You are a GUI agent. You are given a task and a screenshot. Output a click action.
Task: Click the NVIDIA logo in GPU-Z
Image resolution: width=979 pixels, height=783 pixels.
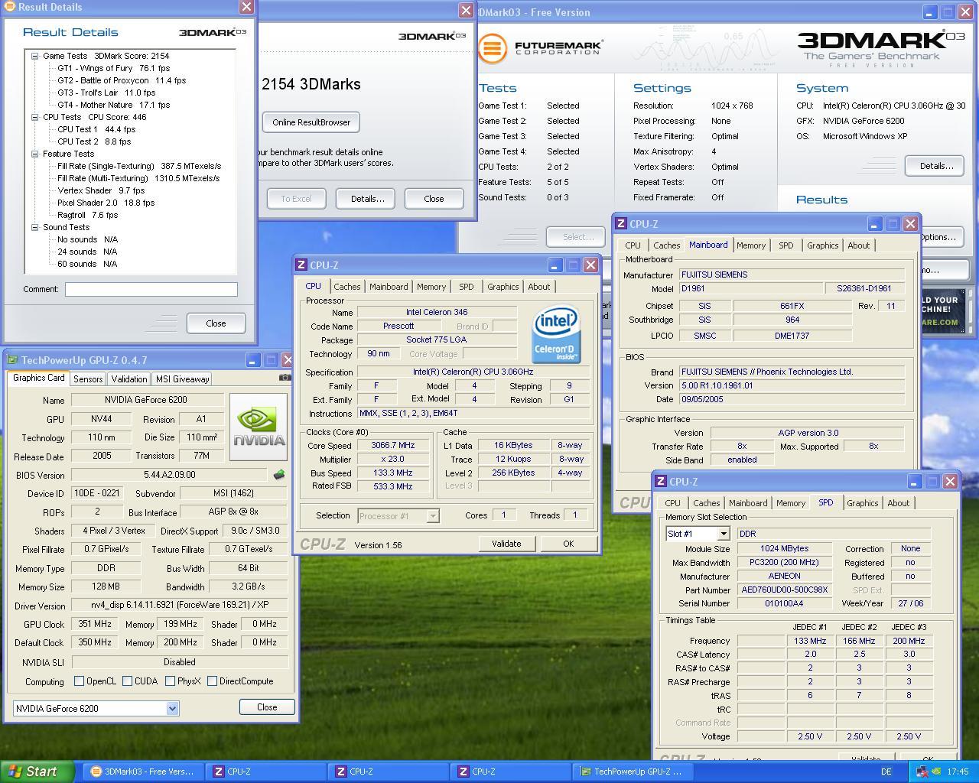[259, 427]
